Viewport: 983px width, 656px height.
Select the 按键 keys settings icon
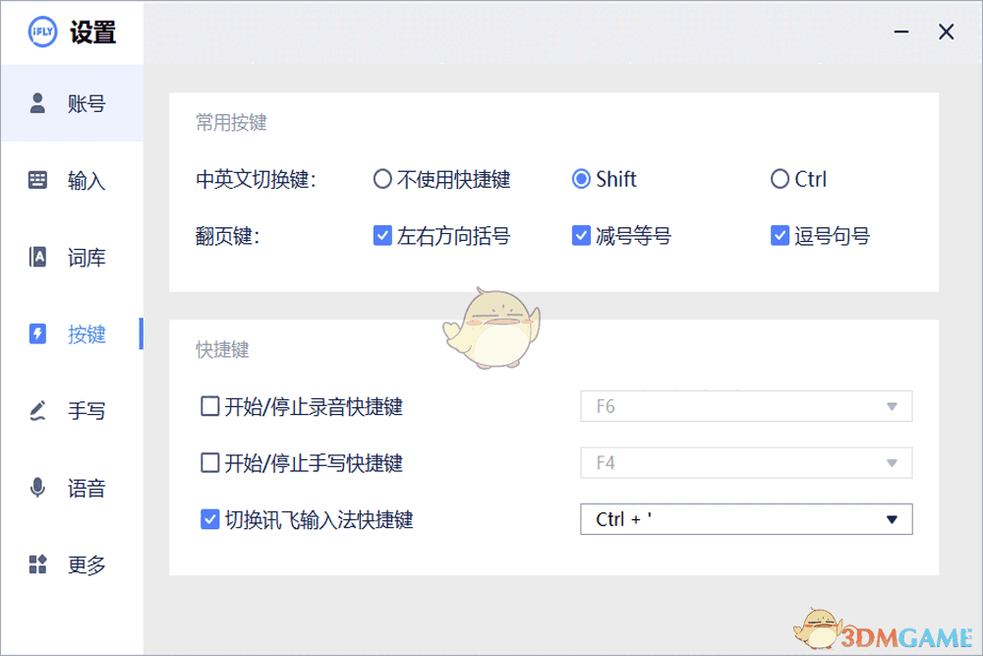[37, 334]
